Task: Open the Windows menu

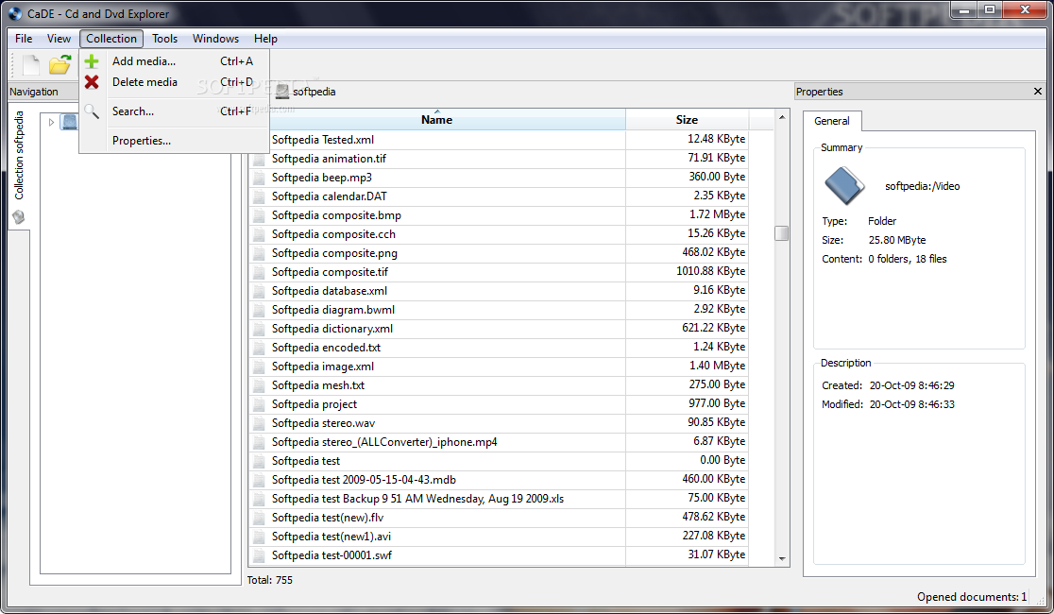Action: click(x=215, y=39)
